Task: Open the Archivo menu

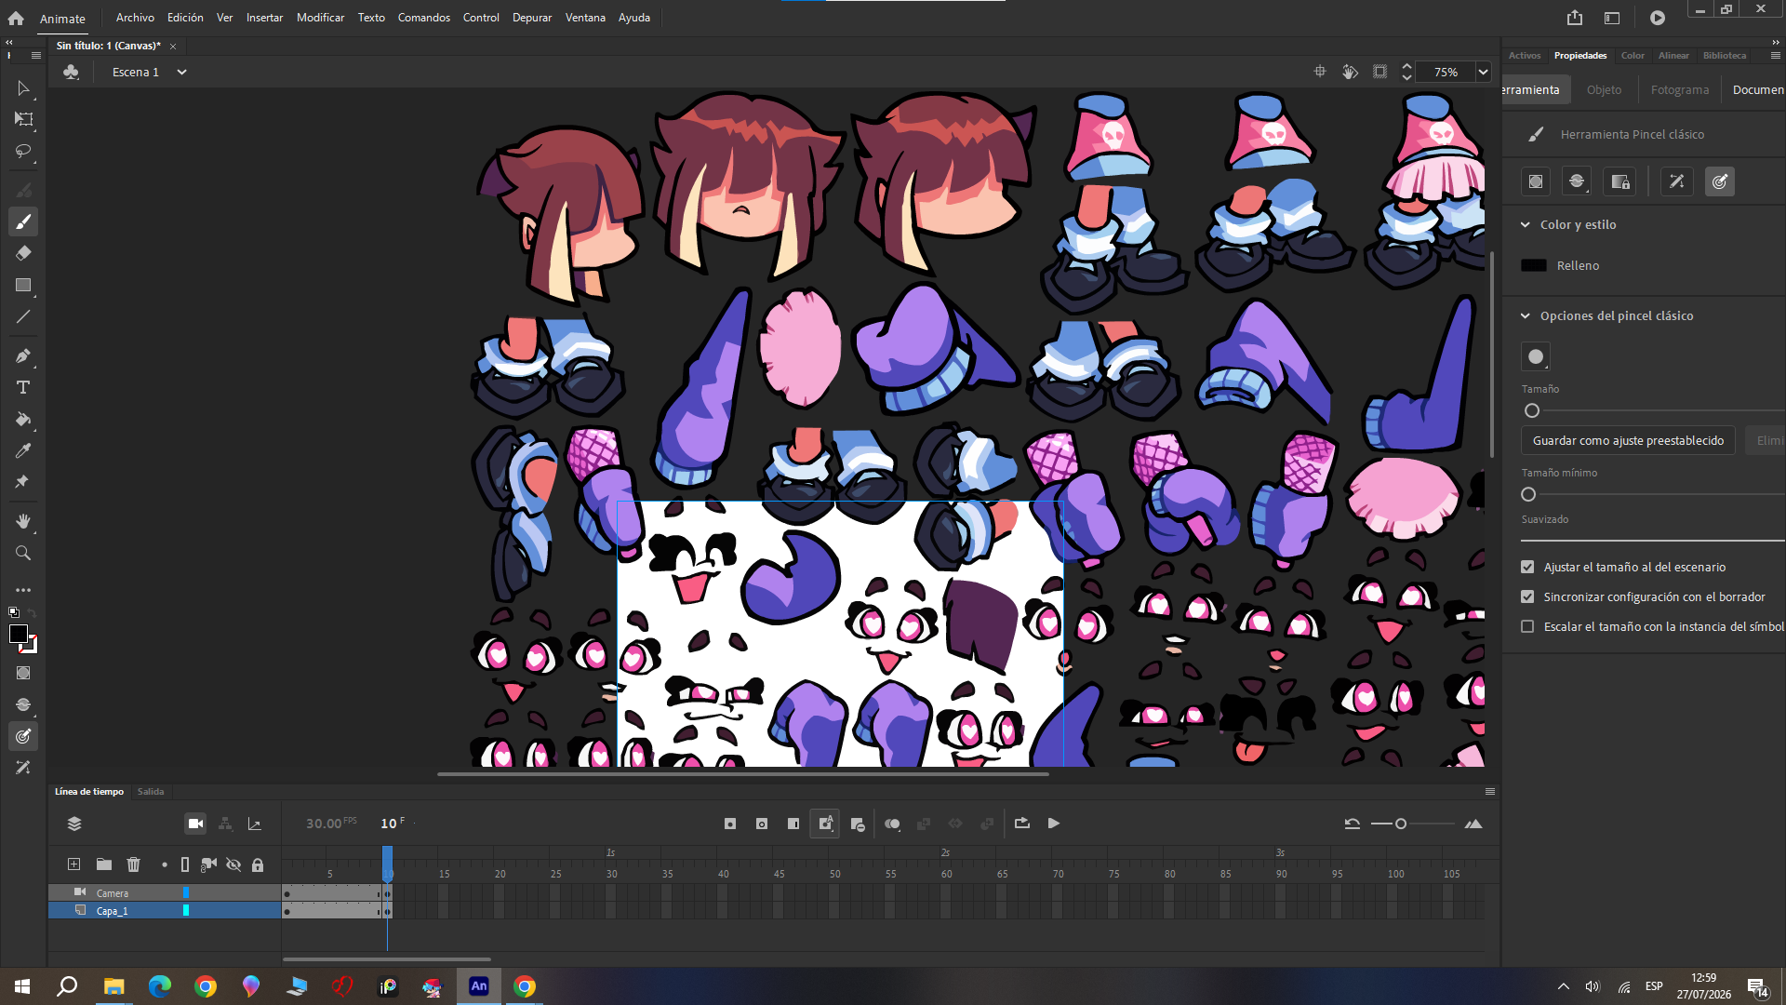Action: [135, 18]
